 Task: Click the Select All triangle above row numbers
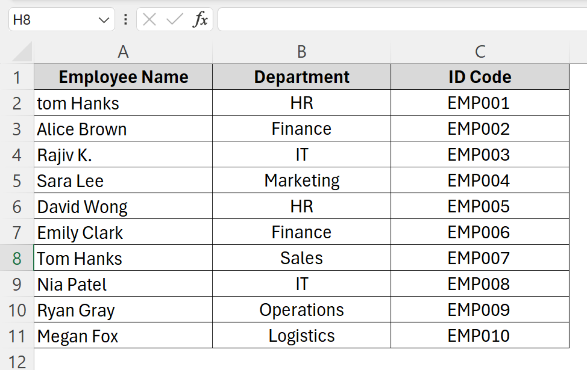[x=21, y=53]
